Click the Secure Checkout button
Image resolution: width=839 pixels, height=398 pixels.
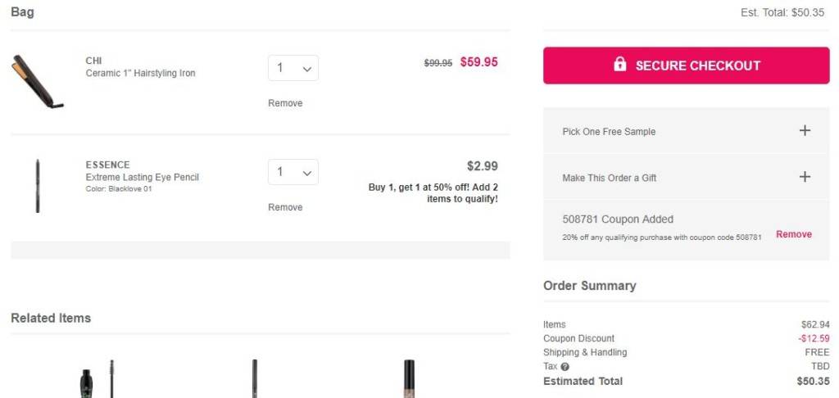(686, 66)
